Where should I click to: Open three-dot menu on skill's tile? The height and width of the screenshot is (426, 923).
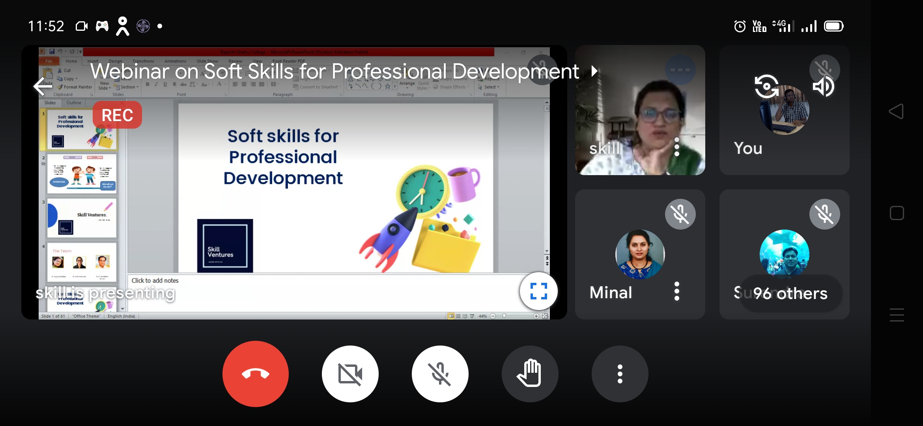pos(677,147)
